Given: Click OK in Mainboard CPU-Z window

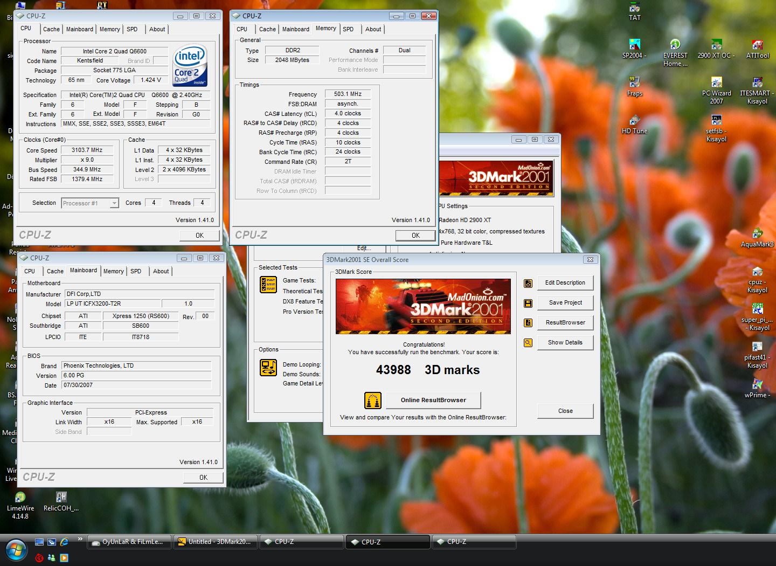Looking at the screenshot, I should [203, 478].
